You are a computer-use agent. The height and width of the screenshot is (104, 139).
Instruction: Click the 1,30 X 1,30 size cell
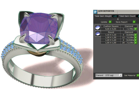click(x=111, y=38)
